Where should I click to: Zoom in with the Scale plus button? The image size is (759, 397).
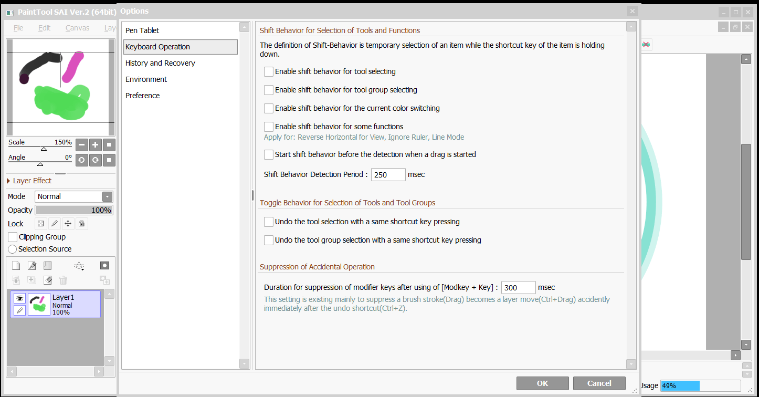coord(96,145)
